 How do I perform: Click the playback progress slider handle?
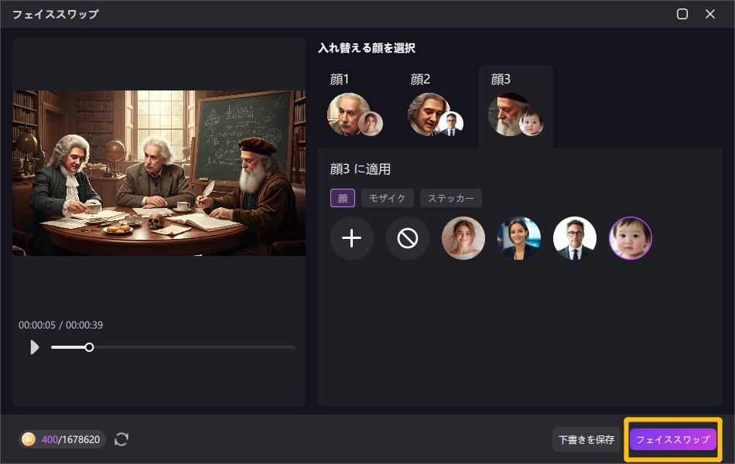pyautogui.click(x=89, y=347)
